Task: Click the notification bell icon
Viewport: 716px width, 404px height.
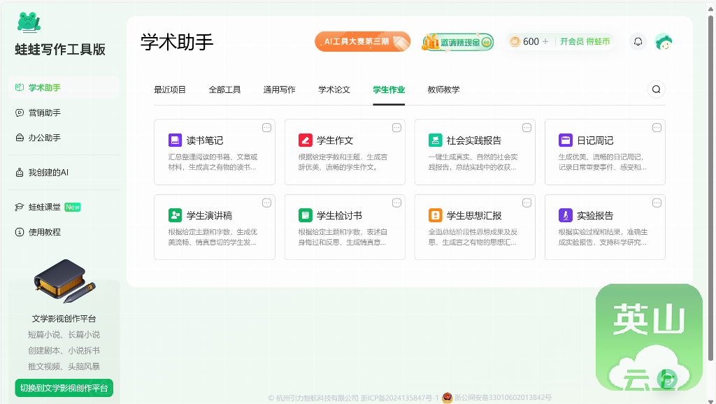Action: click(x=638, y=42)
